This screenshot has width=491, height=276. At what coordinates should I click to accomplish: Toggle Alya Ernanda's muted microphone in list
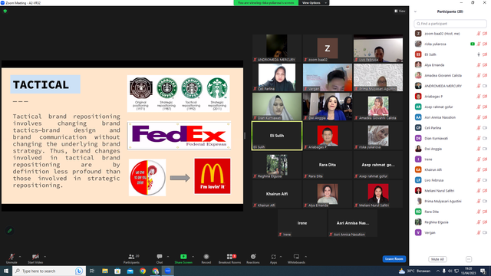point(479,65)
